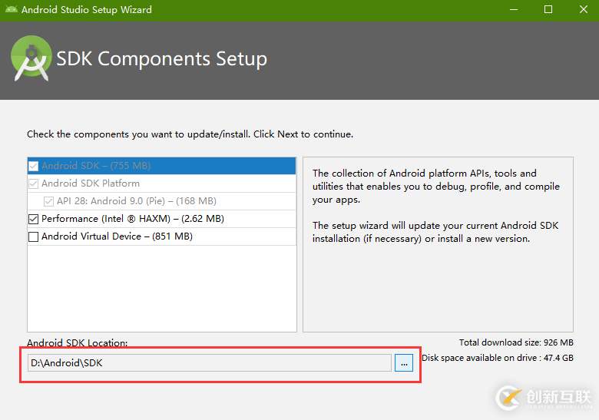Select API 28: Android 9.0 (Pie) row text
This screenshot has width=599, height=420.
pos(137,201)
